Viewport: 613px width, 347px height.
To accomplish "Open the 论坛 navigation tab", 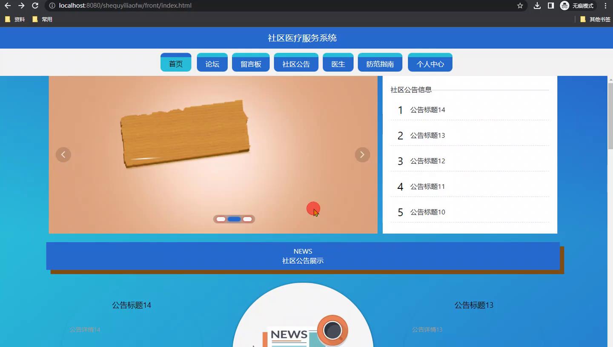I will 212,62.
